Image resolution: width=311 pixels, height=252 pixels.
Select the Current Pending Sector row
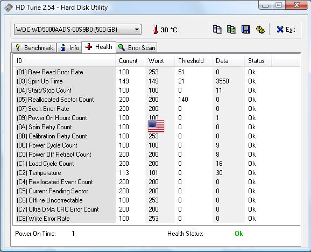(157, 191)
